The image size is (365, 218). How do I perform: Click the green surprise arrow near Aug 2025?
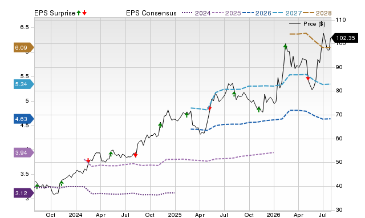tap(234, 94)
